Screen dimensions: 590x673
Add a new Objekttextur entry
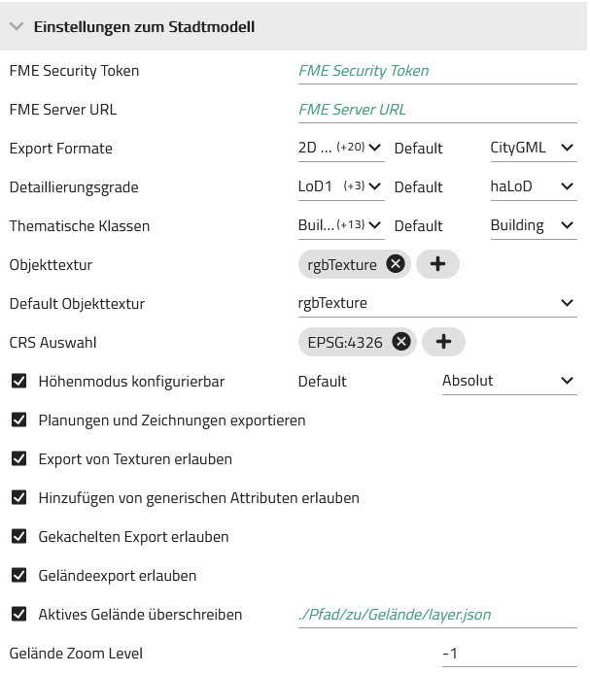coord(437,264)
